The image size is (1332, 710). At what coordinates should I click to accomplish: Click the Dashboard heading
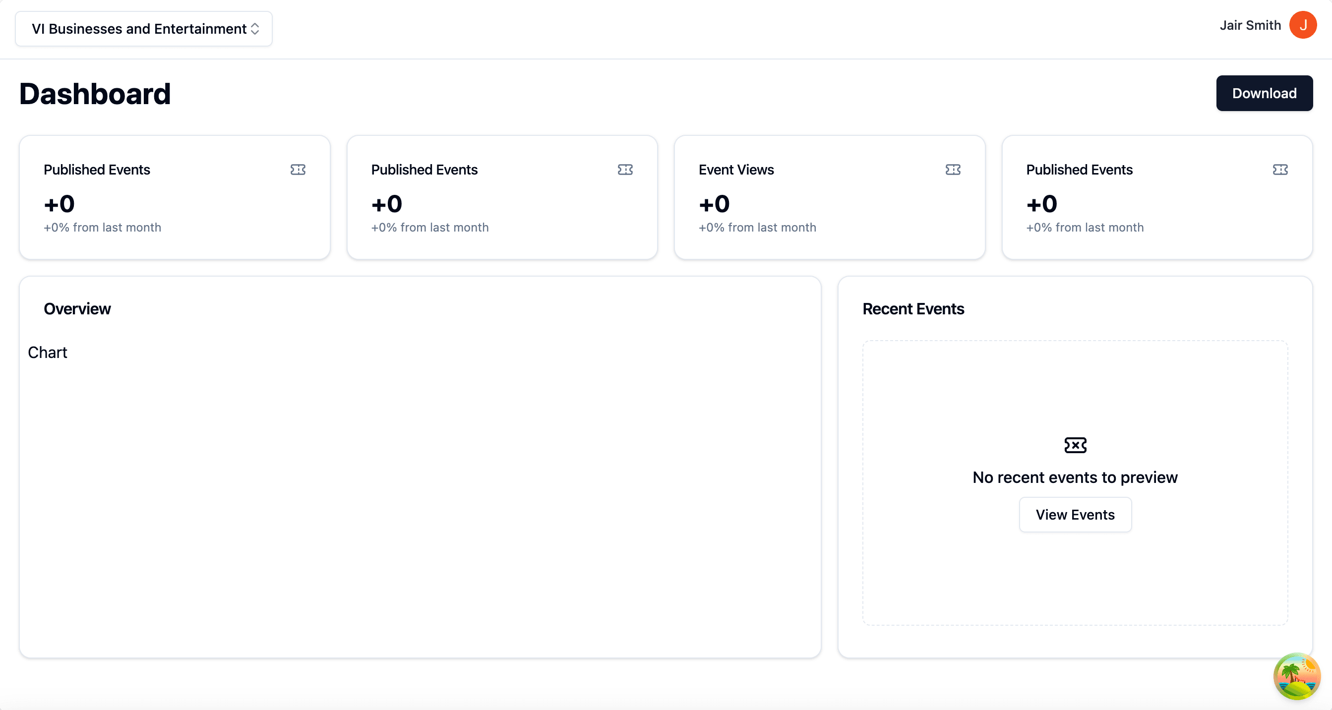[95, 94]
